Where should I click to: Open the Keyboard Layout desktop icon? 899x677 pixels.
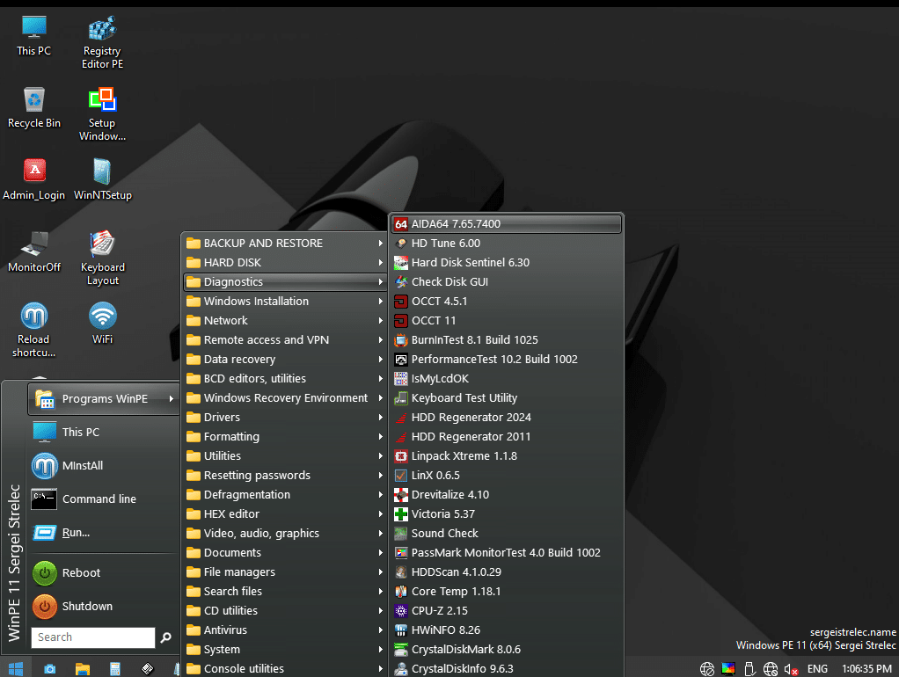tap(103, 258)
